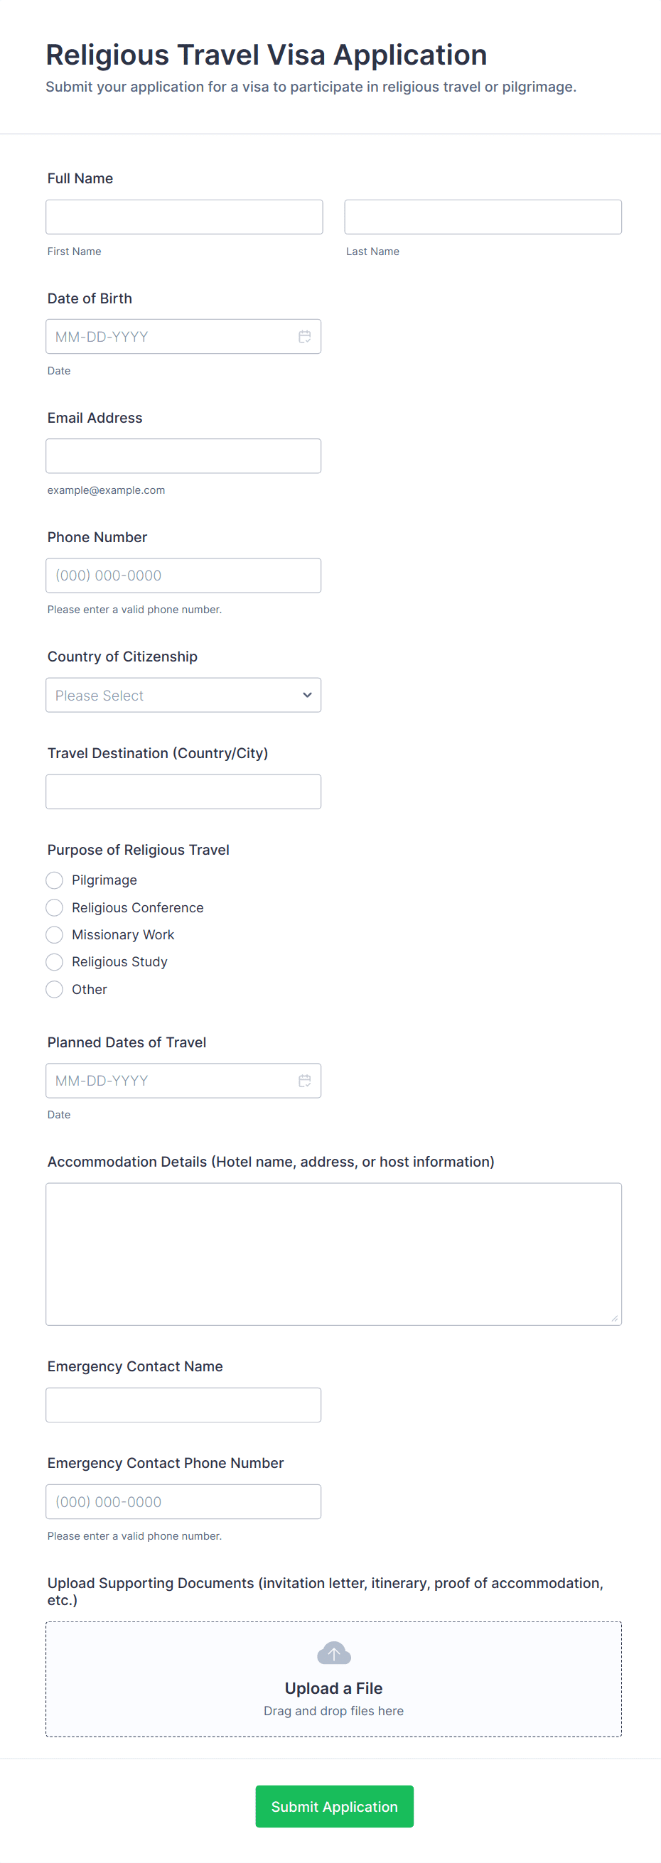
Task: Click the Date of Birth date input
Action: click(170, 336)
